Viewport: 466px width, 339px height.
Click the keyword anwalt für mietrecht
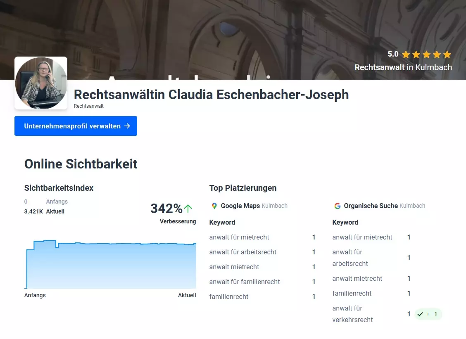coord(239,237)
